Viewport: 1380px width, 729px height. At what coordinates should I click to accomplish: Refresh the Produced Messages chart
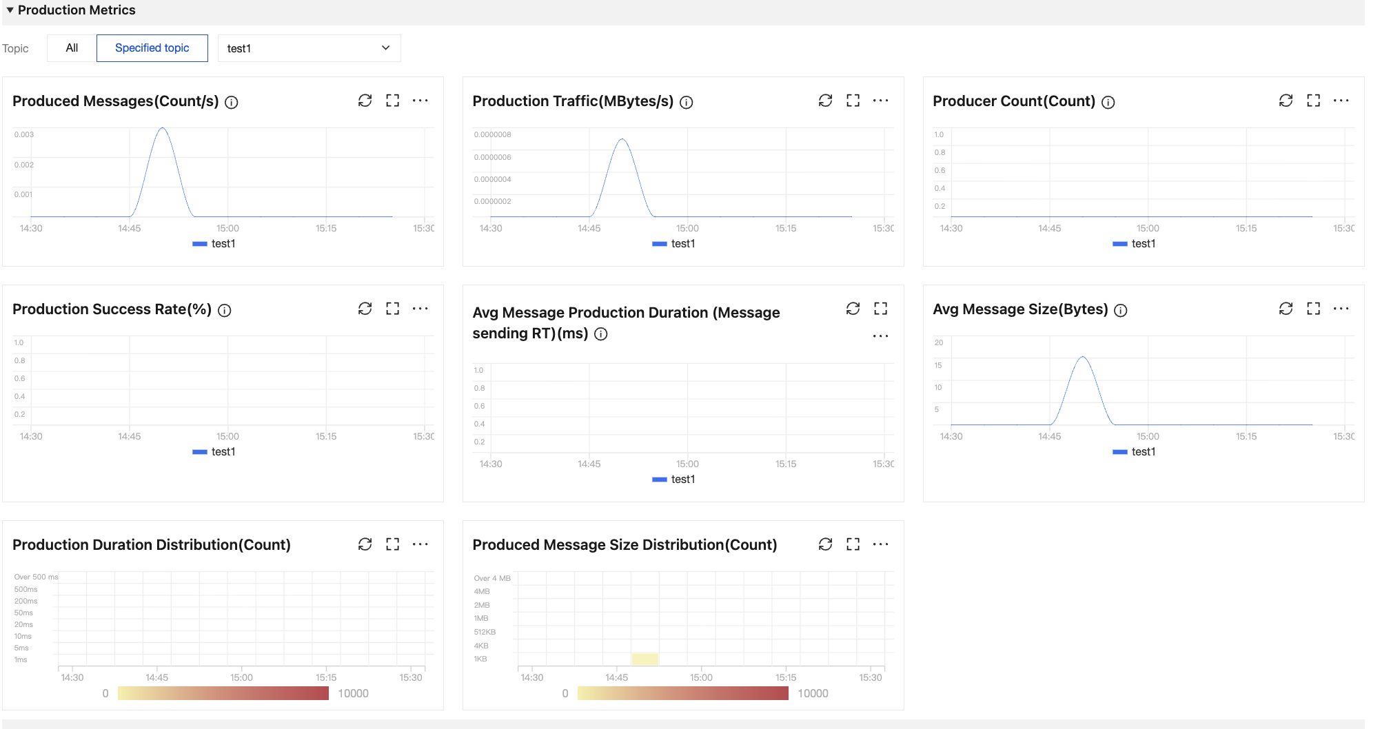pyautogui.click(x=365, y=101)
